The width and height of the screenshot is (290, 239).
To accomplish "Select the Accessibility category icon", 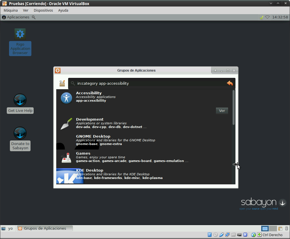I will tap(66, 98).
